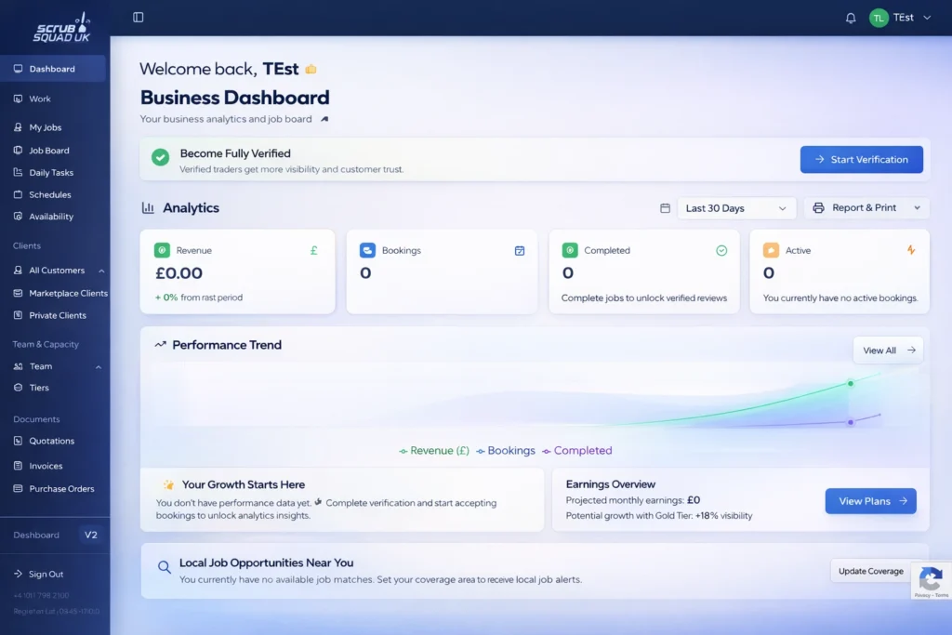Click the search icon in Local Job Opportunities
The height and width of the screenshot is (635, 952).
(164, 567)
